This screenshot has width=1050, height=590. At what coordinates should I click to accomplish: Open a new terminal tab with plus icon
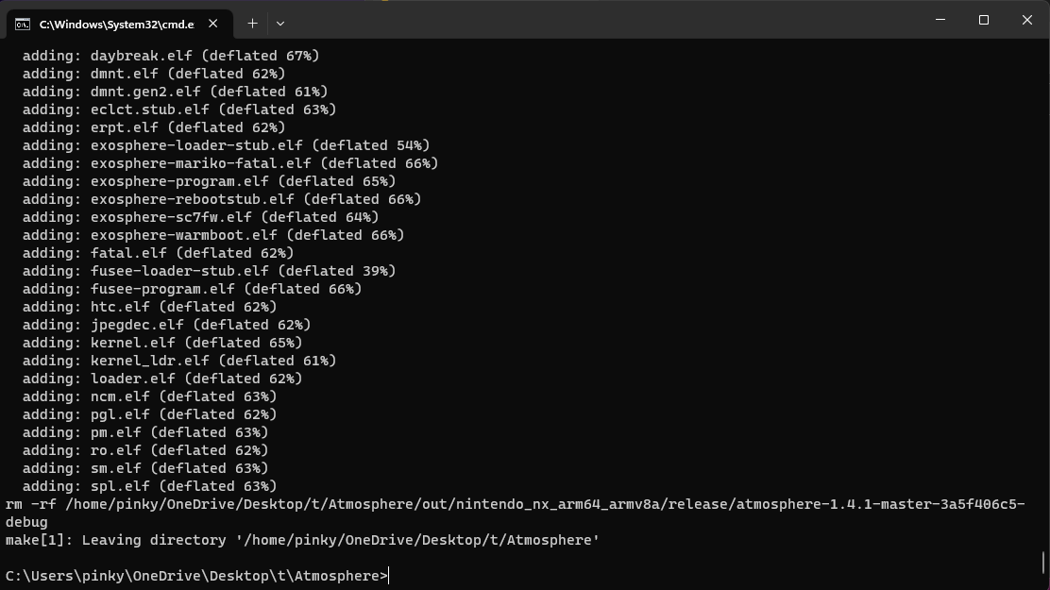click(252, 24)
